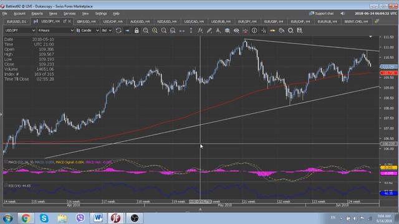Switch to the USD/RUB, H4 tab
The height and width of the screenshot is (224, 399).
221,22
